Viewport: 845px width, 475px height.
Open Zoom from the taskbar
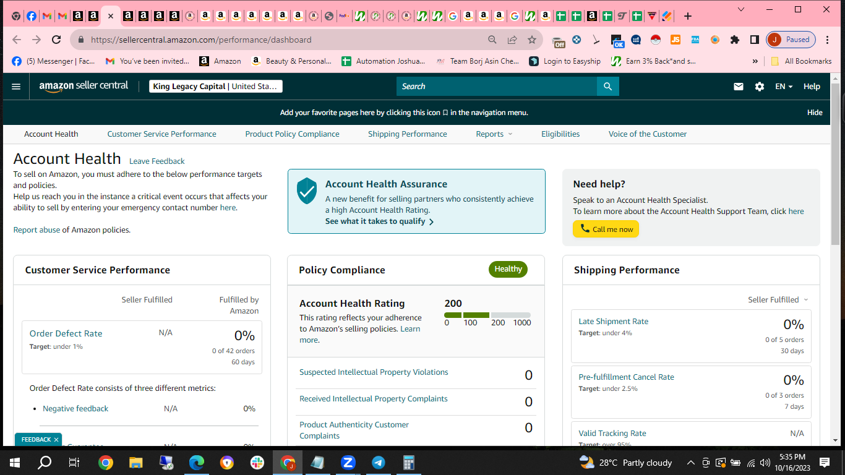(348, 463)
